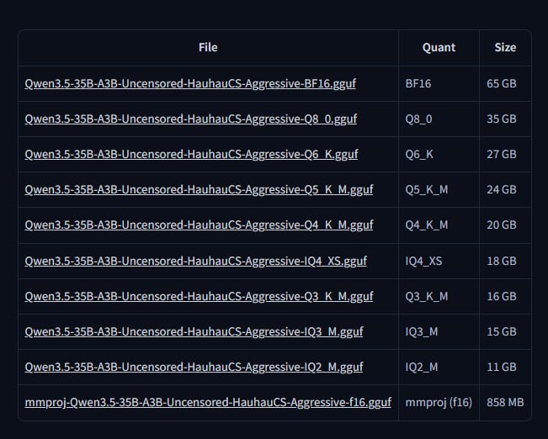Select the 65 GB size cell
Viewport: 548px width, 439px height.
[x=502, y=84]
